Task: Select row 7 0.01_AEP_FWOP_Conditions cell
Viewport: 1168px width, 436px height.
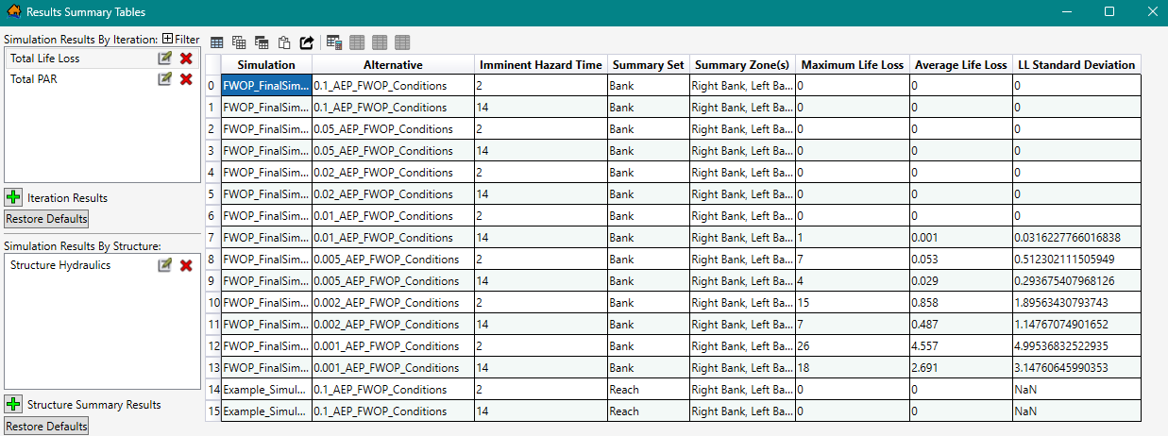Action: (393, 238)
